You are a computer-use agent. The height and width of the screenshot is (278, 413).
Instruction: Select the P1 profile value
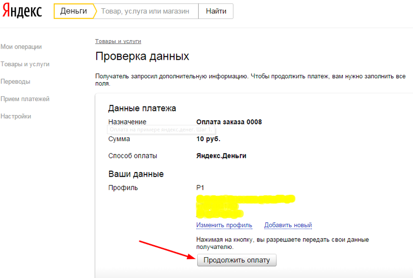pos(200,188)
